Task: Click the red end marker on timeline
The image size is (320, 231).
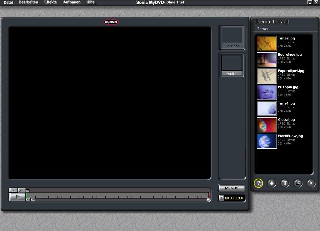Action: coord(209,195)
